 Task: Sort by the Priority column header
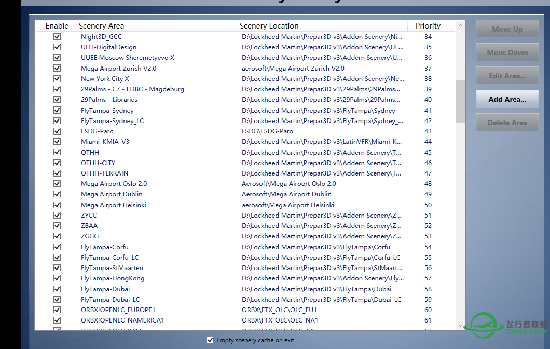[428, 26]
